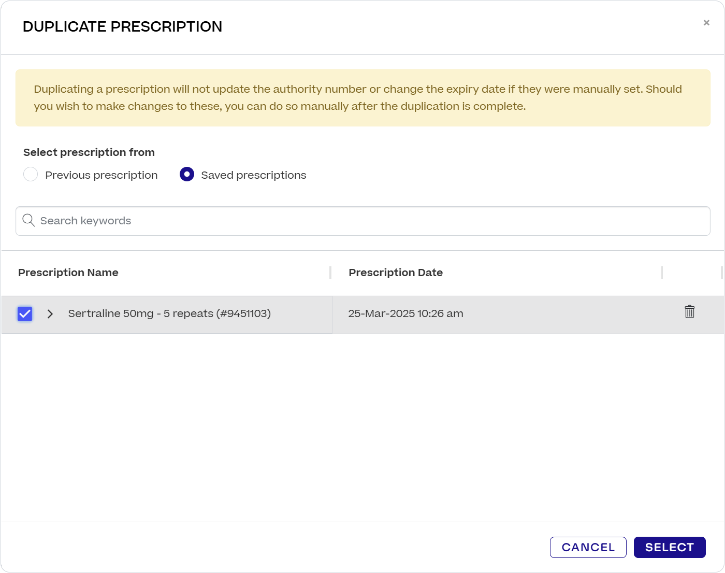725x573 pixels.
Task: Expand the Sertraline 50mg row chevron
Action: pos(50,314)
